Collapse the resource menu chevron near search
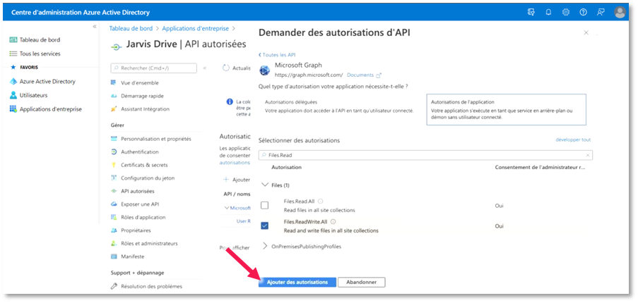The height and width of the screenshot is (303, 638). pyautogui.click(x=205, y=68)
